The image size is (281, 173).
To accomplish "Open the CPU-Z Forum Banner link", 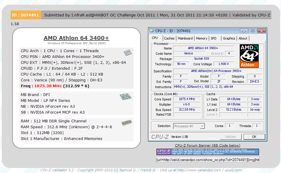I will (x=207, y=145).
